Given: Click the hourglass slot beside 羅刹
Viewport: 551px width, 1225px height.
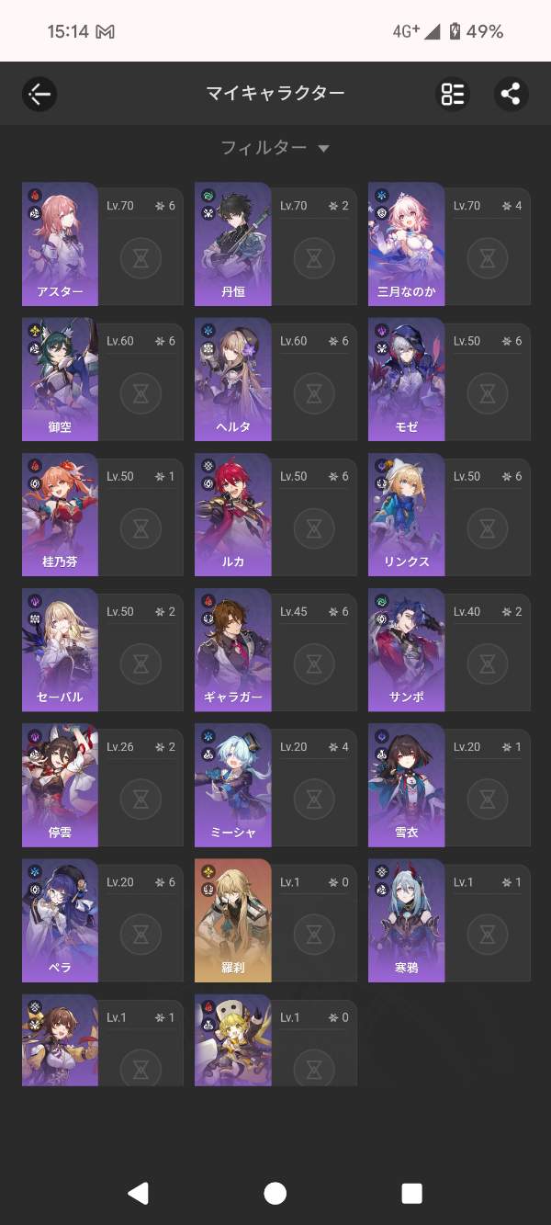Looking at the screenshot, I should click(314, 937).
